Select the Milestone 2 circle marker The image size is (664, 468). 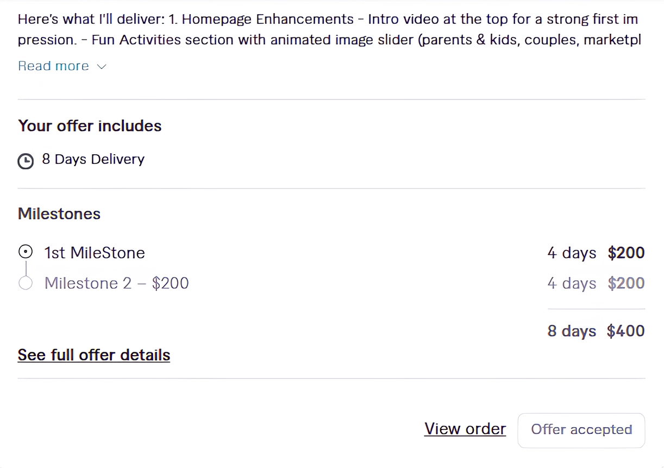click(x=25, y=283)
